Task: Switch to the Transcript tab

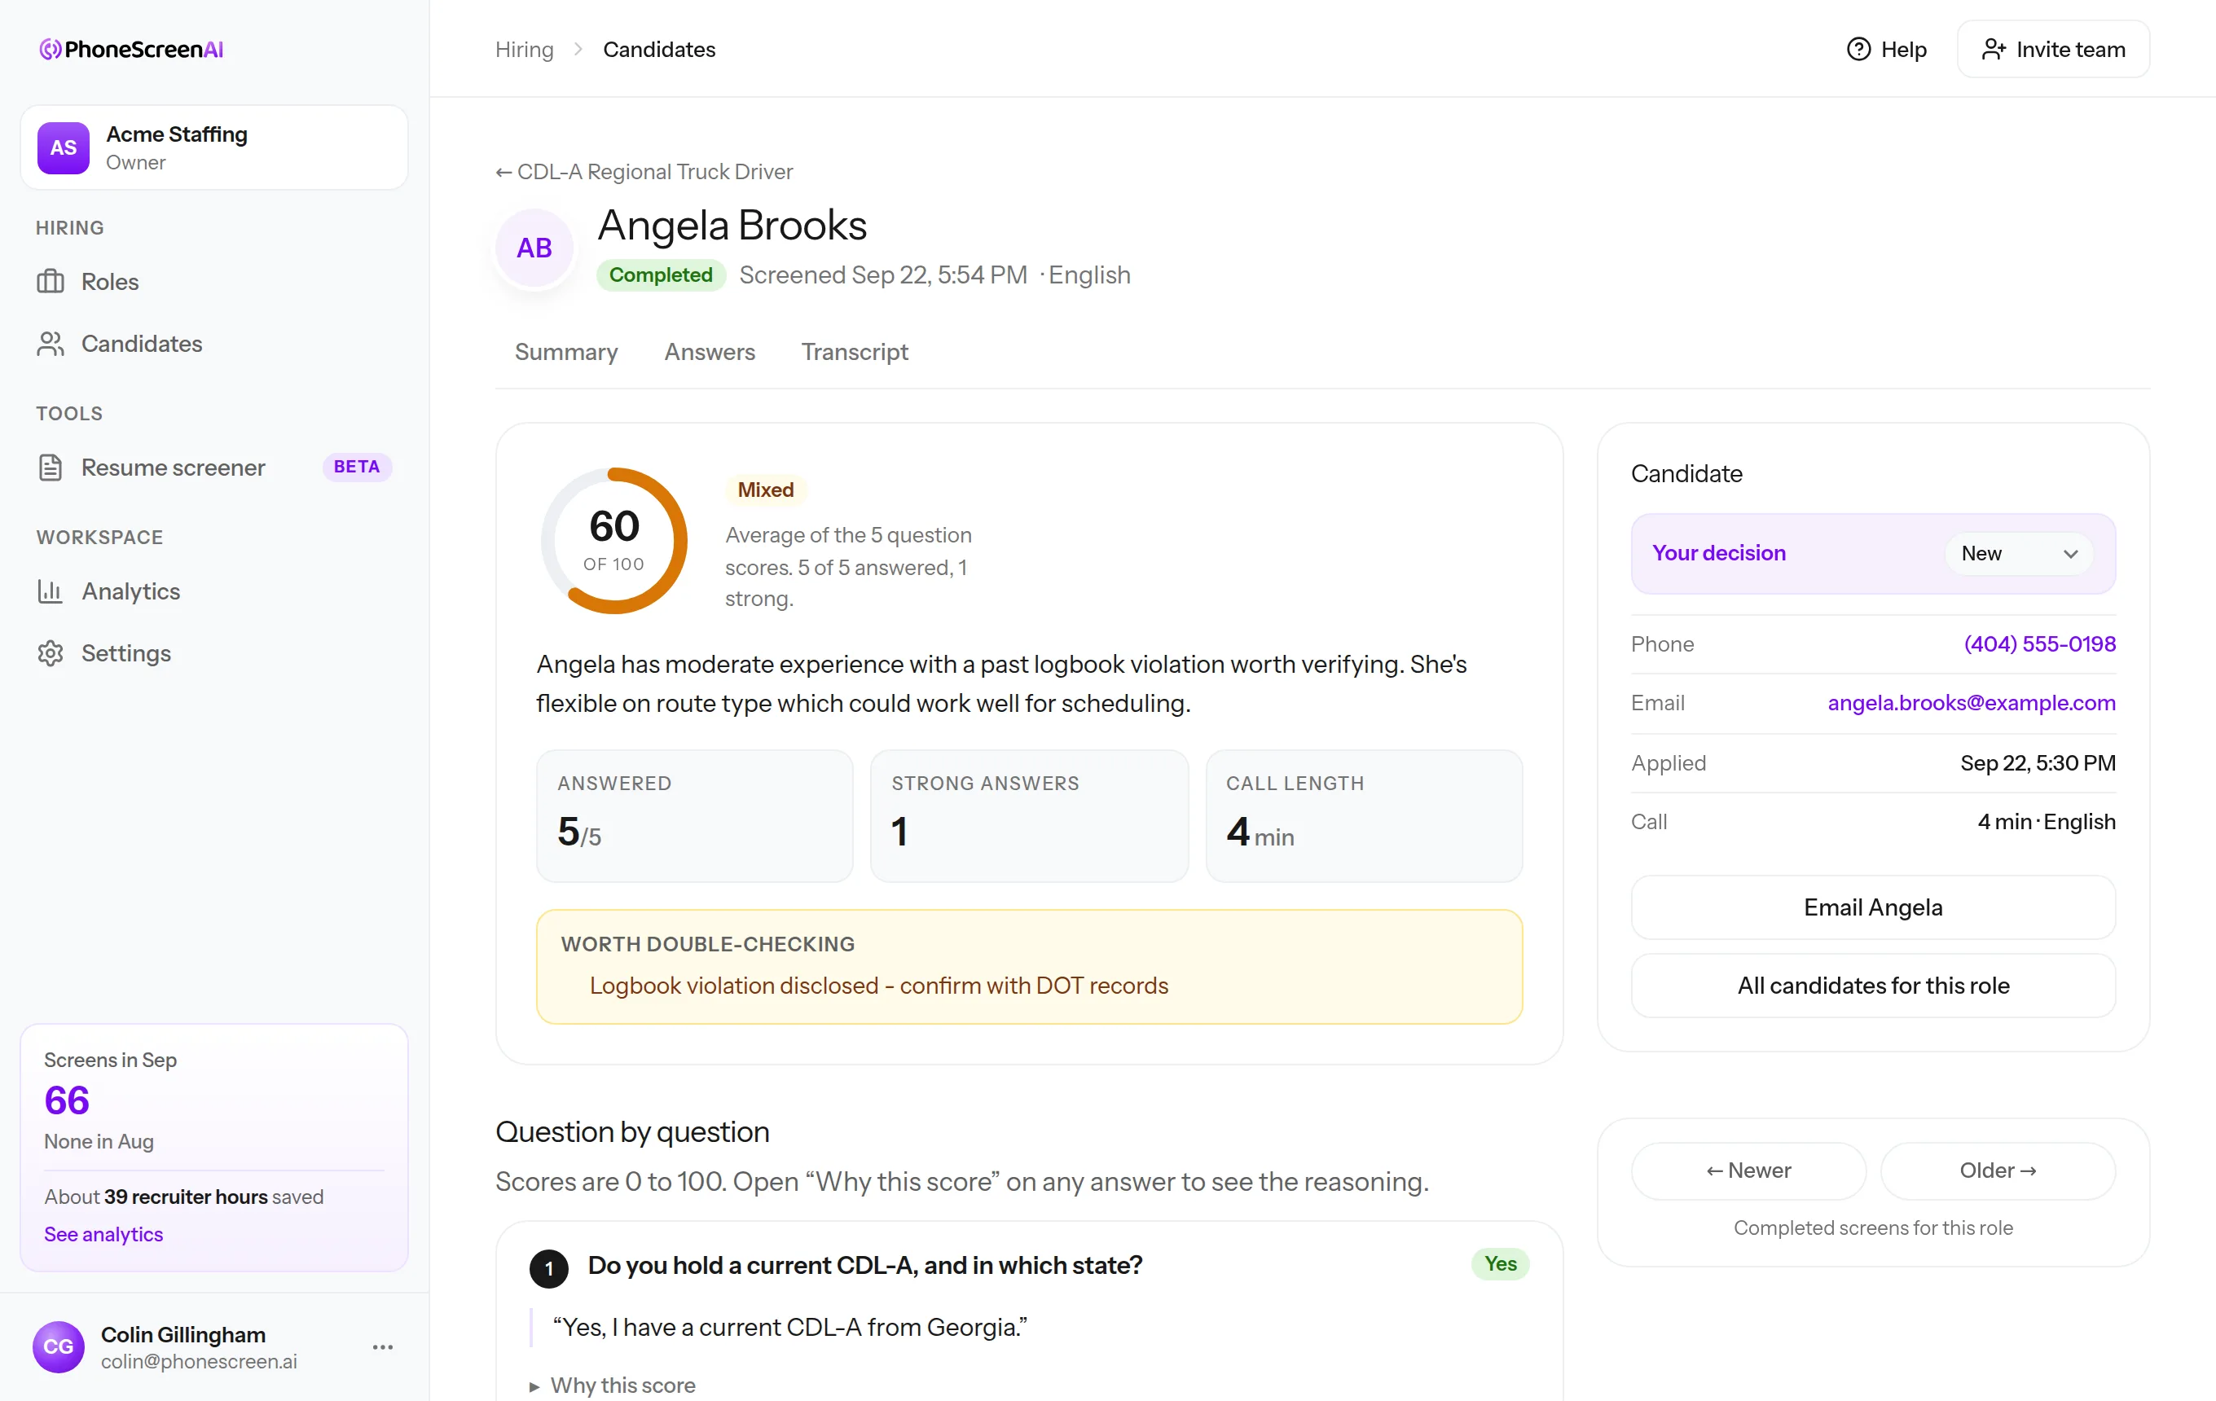Action: point(854,351)
